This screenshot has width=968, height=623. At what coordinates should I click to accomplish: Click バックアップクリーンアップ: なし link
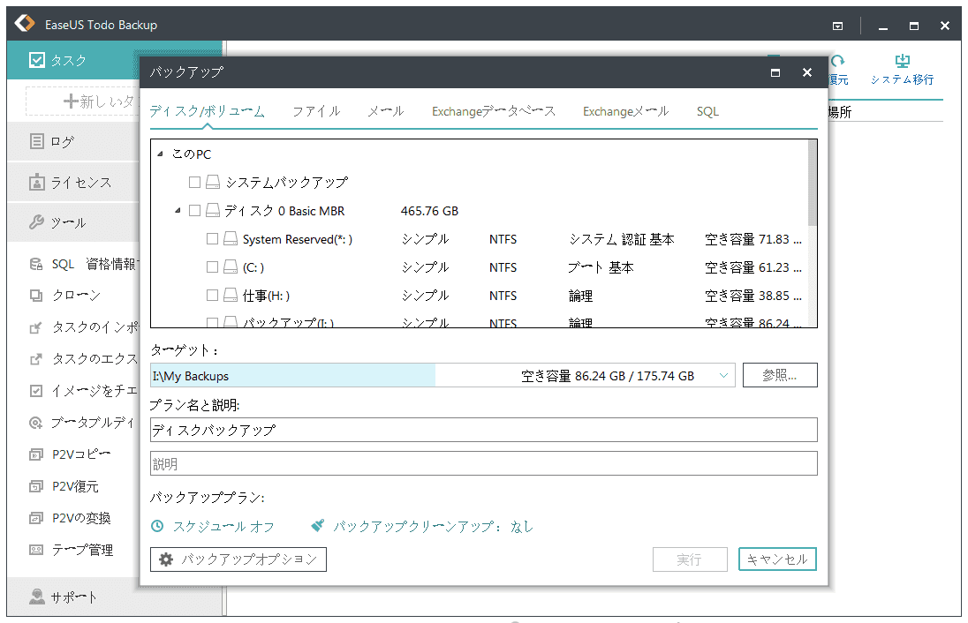tap(434, 526)
